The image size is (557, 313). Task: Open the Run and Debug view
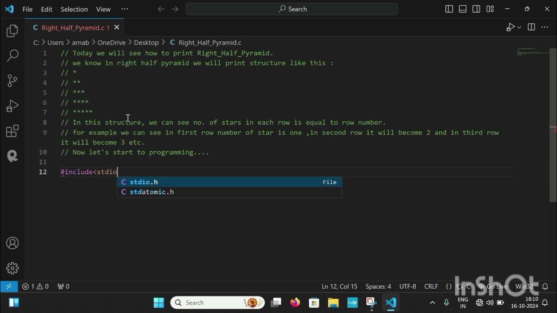click(x=13, y=106)
